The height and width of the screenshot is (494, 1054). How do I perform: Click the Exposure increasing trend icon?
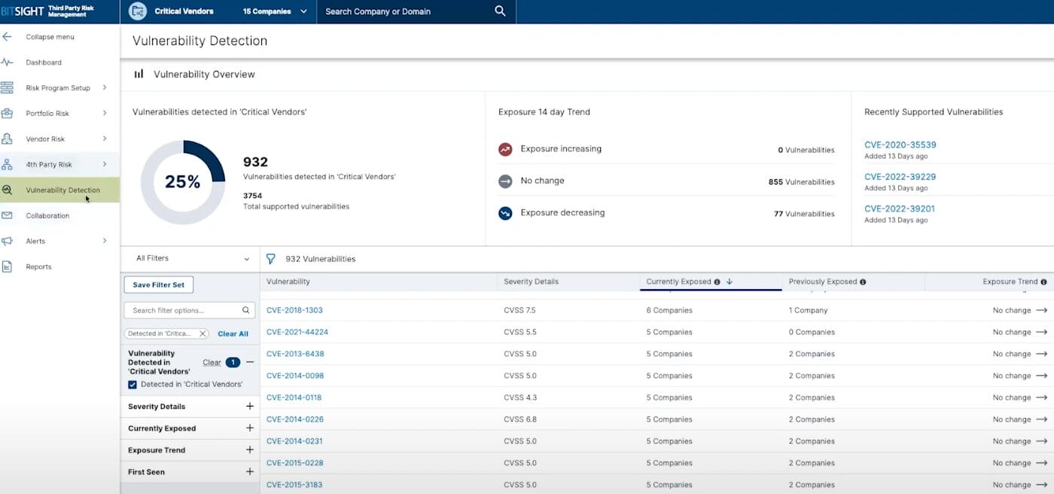(x=505, y=149)
